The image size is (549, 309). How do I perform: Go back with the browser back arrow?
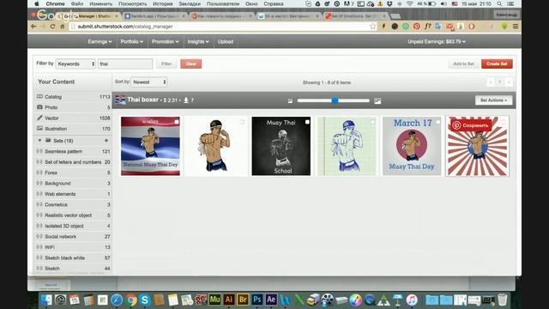(33, 27)
